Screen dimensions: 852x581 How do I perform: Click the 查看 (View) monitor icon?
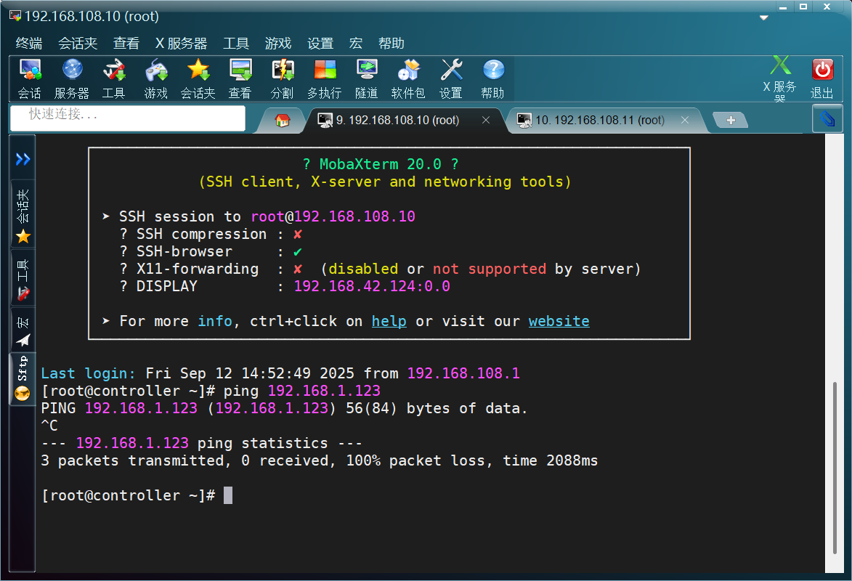coord(240,79)
